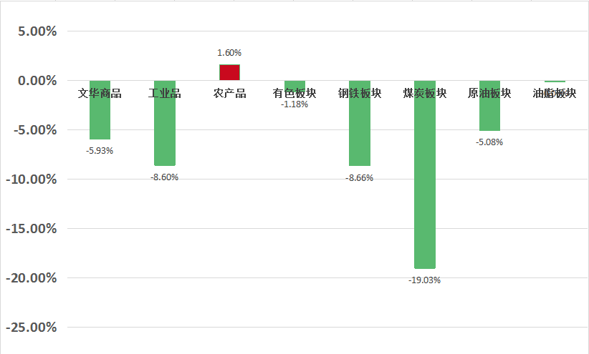
Task: Select the -5.08% data label
Action: [489, 142]
